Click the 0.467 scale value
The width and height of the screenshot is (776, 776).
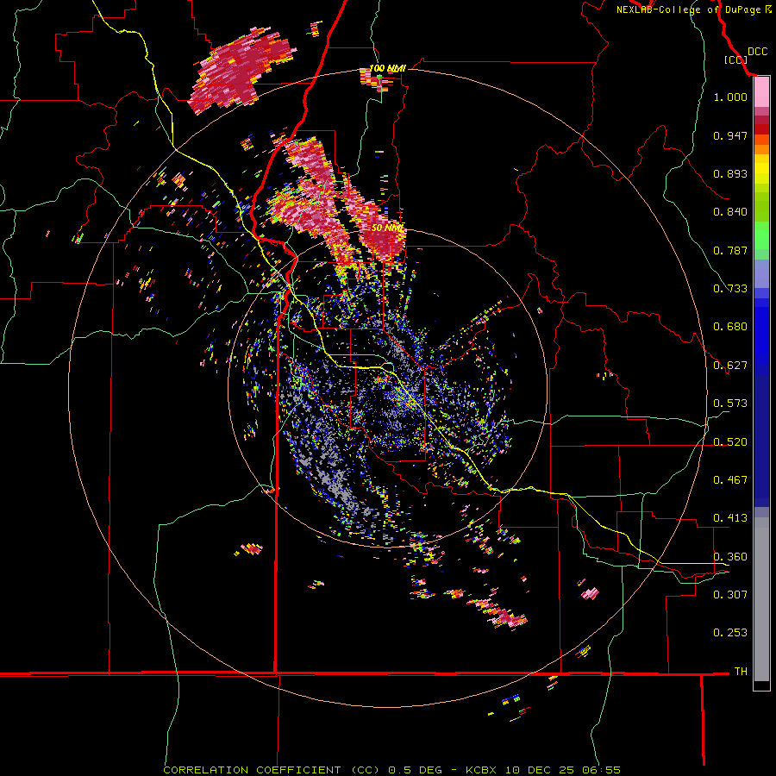730,480
